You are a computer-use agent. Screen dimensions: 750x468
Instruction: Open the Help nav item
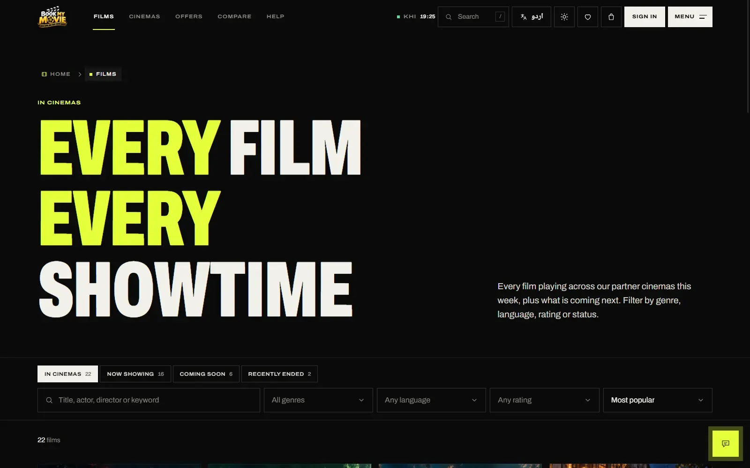coord(276,16)
